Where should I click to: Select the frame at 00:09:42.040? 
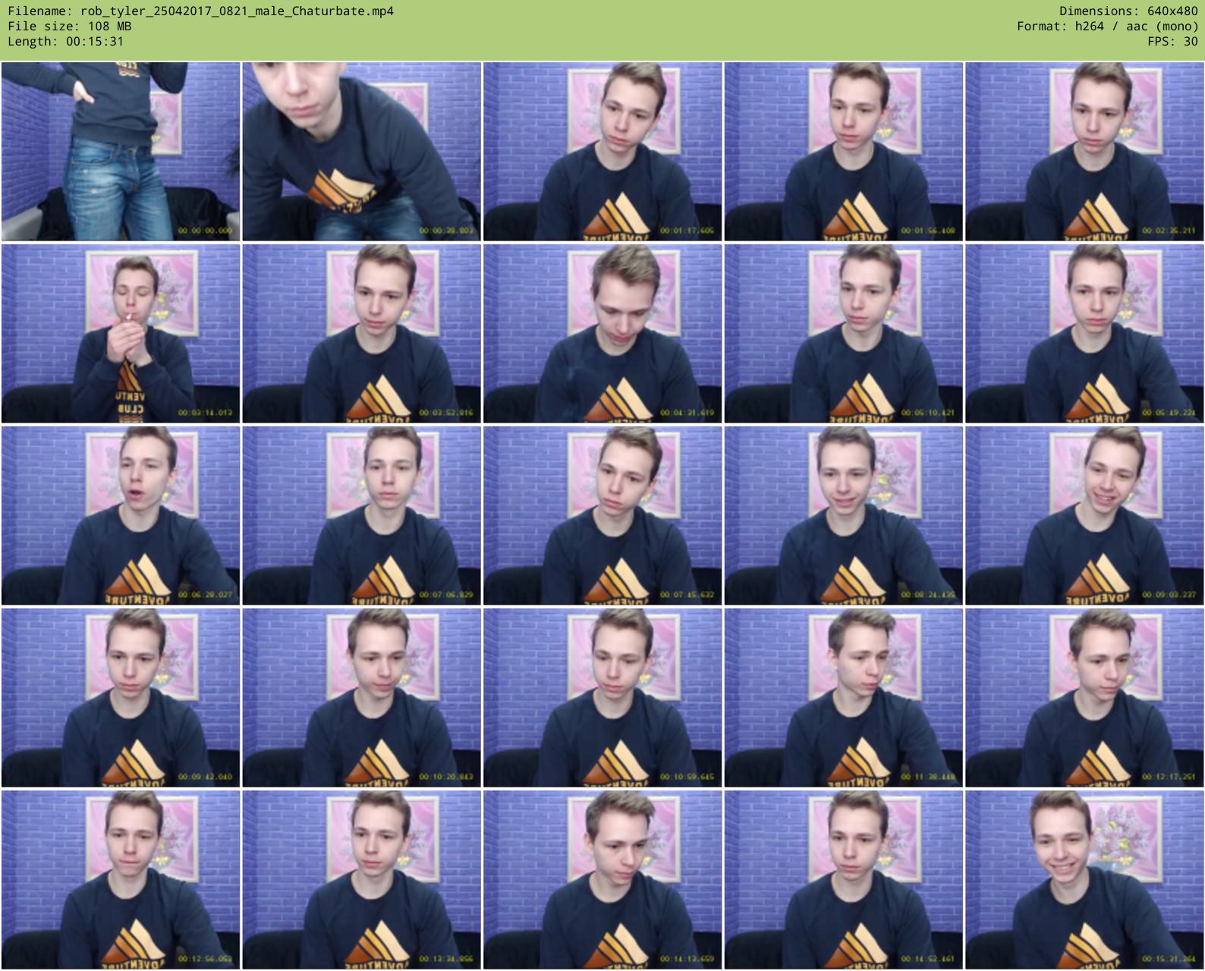(x=121, y=698)
